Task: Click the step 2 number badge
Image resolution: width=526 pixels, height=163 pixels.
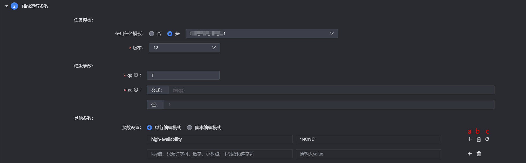Action: click(14, 6)
